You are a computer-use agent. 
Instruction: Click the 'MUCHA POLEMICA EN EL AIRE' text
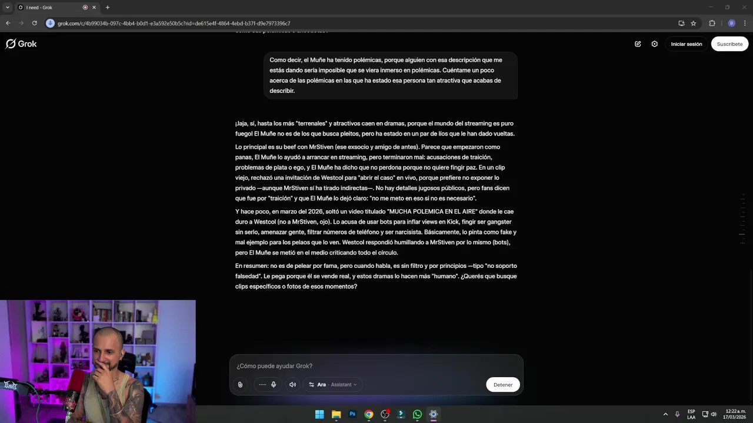click(x=432, y=211)
